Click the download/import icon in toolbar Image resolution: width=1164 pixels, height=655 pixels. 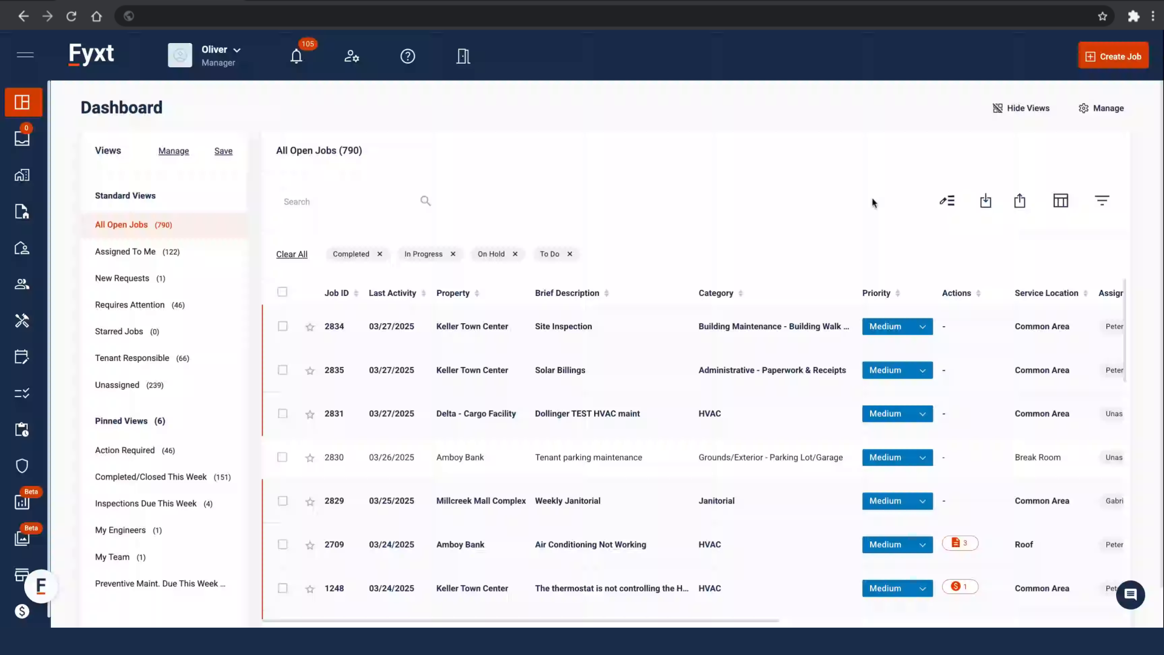click(986, 201)
